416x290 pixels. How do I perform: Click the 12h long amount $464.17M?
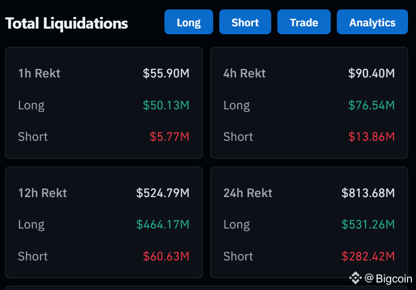coord(163,224)
